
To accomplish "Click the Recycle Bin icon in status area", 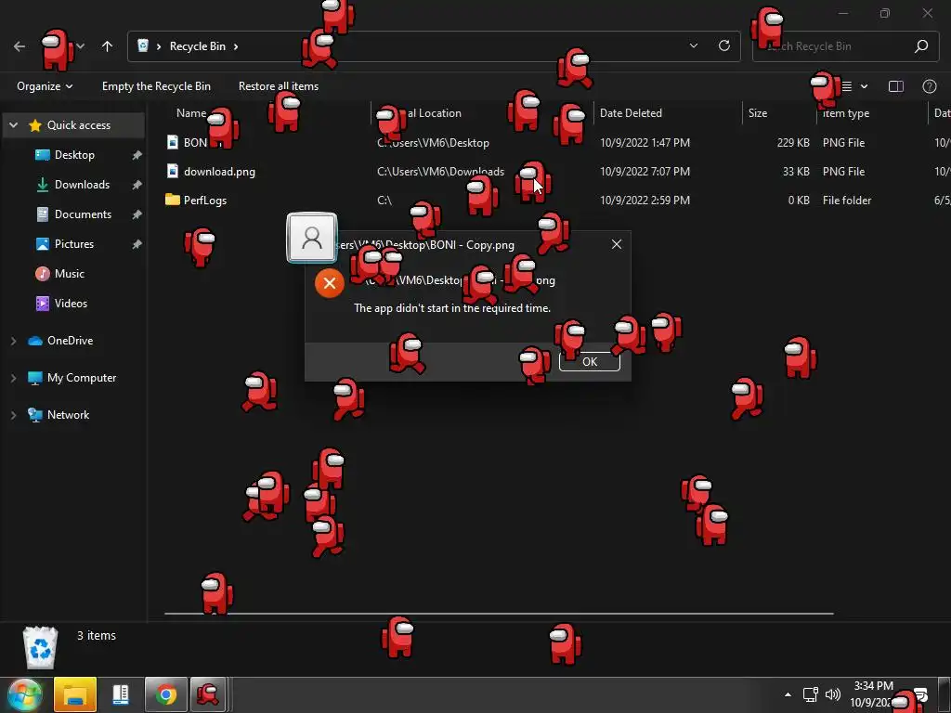I will pyautogui.click(x=40, y=647).
